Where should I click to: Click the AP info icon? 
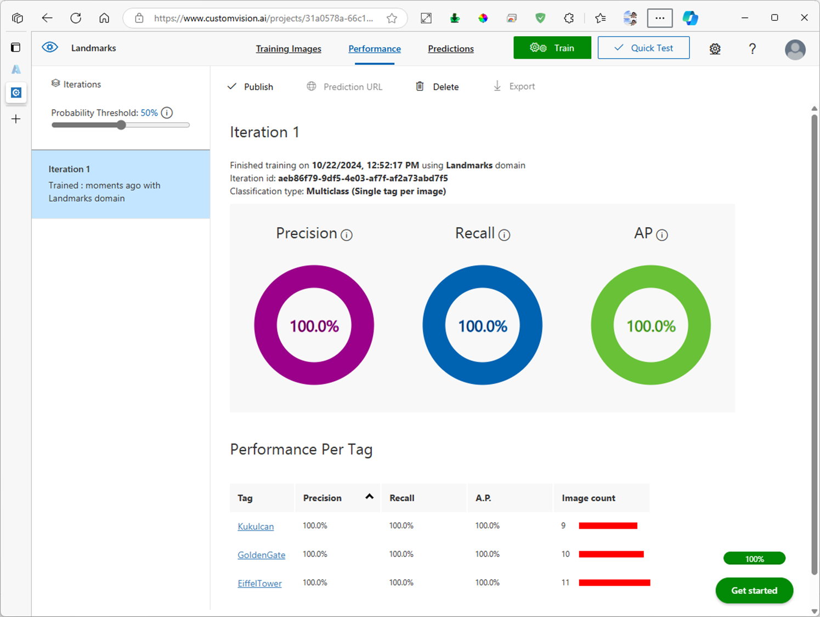tap(662, 235)
